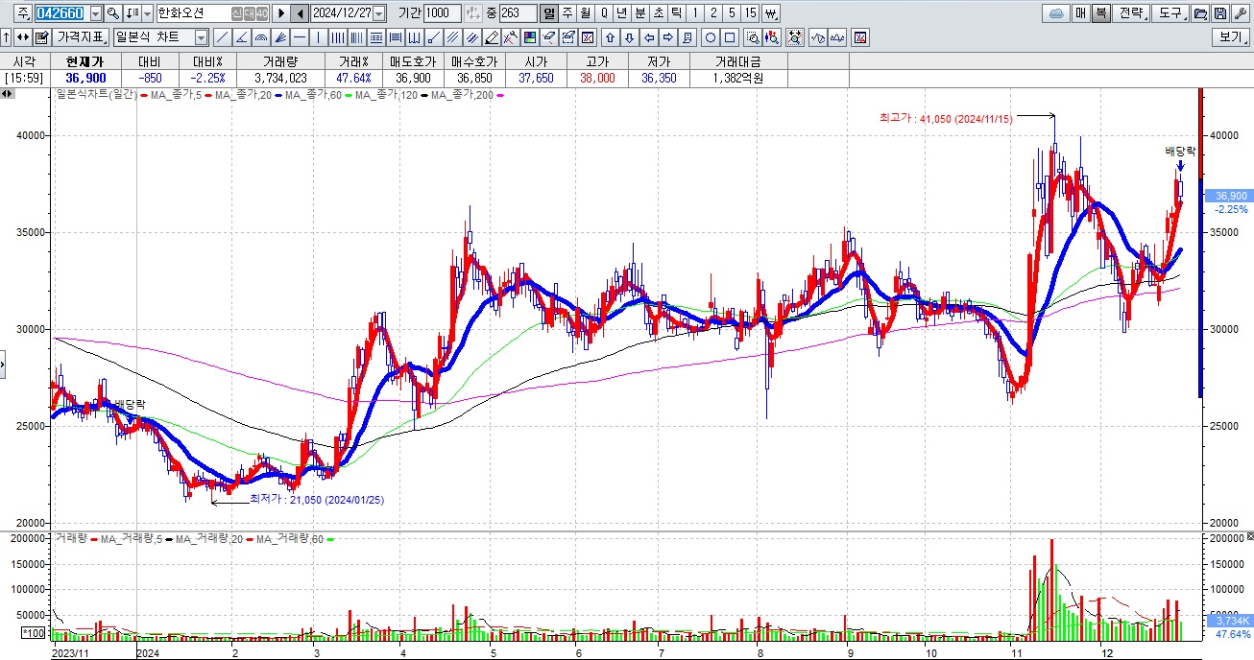Click the high price value 38,000
The height and width of the screenshot is (660, 1254).
click(597, 78)
